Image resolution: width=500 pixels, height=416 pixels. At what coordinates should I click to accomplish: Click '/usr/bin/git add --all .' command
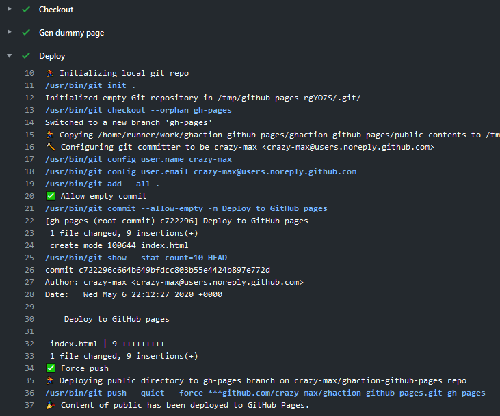102,184
